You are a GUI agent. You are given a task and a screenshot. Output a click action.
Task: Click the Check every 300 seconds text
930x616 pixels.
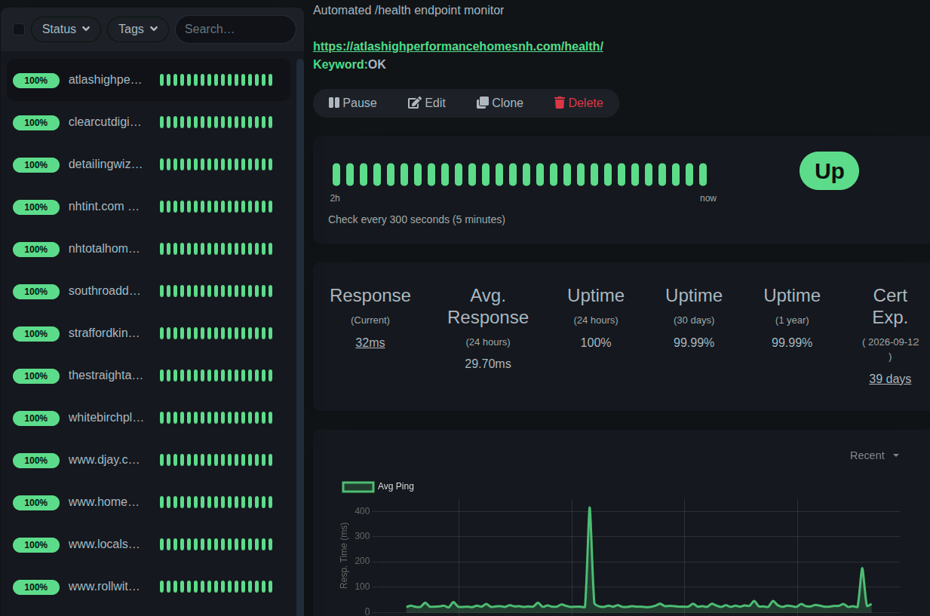point(416,219)
